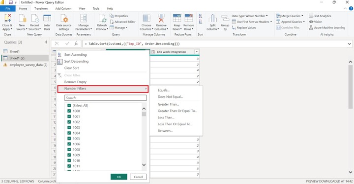Click the Enter Data icon
This screenshot has height=184, width=354.
47,18
